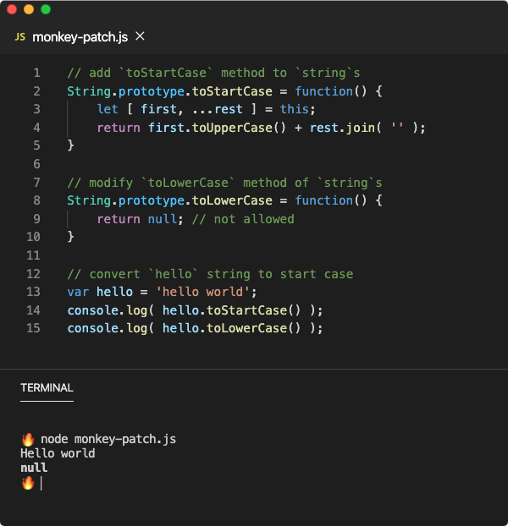Click 'function' keyword on line 2
The height and width of the screenshot is (526, 508).
[323, 91]
